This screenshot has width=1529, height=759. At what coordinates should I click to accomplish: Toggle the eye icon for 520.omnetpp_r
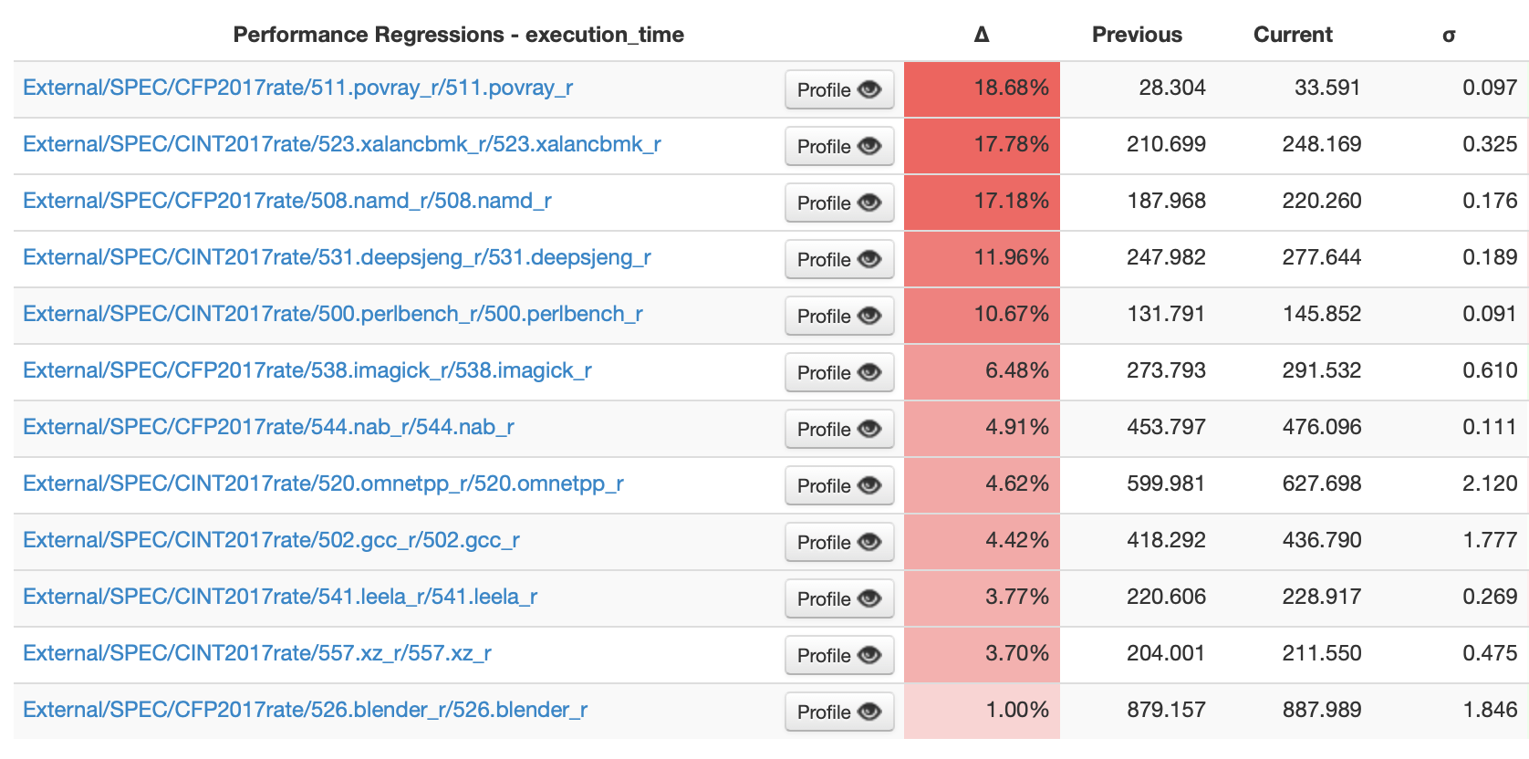tap(869, 485)
